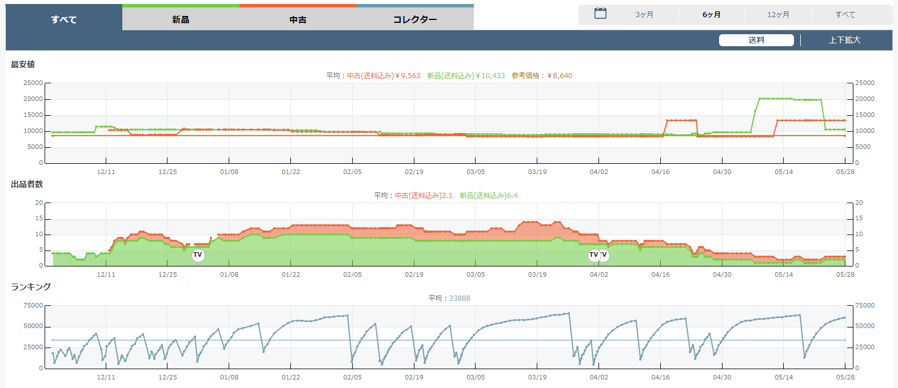Set the period to 3ヶ月

(644, 15)
